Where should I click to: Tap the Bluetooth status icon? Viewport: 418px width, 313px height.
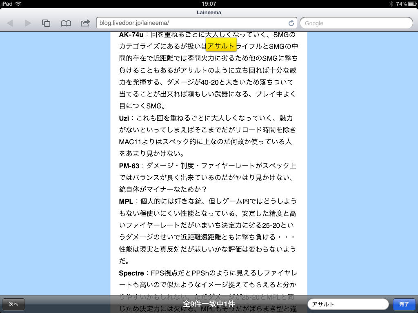click(391, 4)
